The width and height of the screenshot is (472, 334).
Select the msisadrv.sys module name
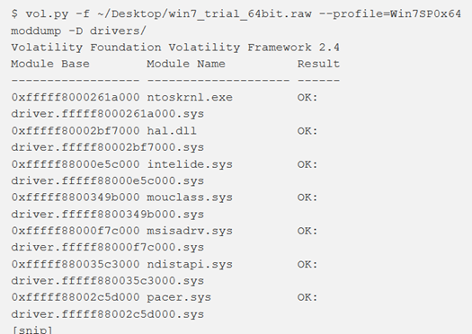(190, 231)
